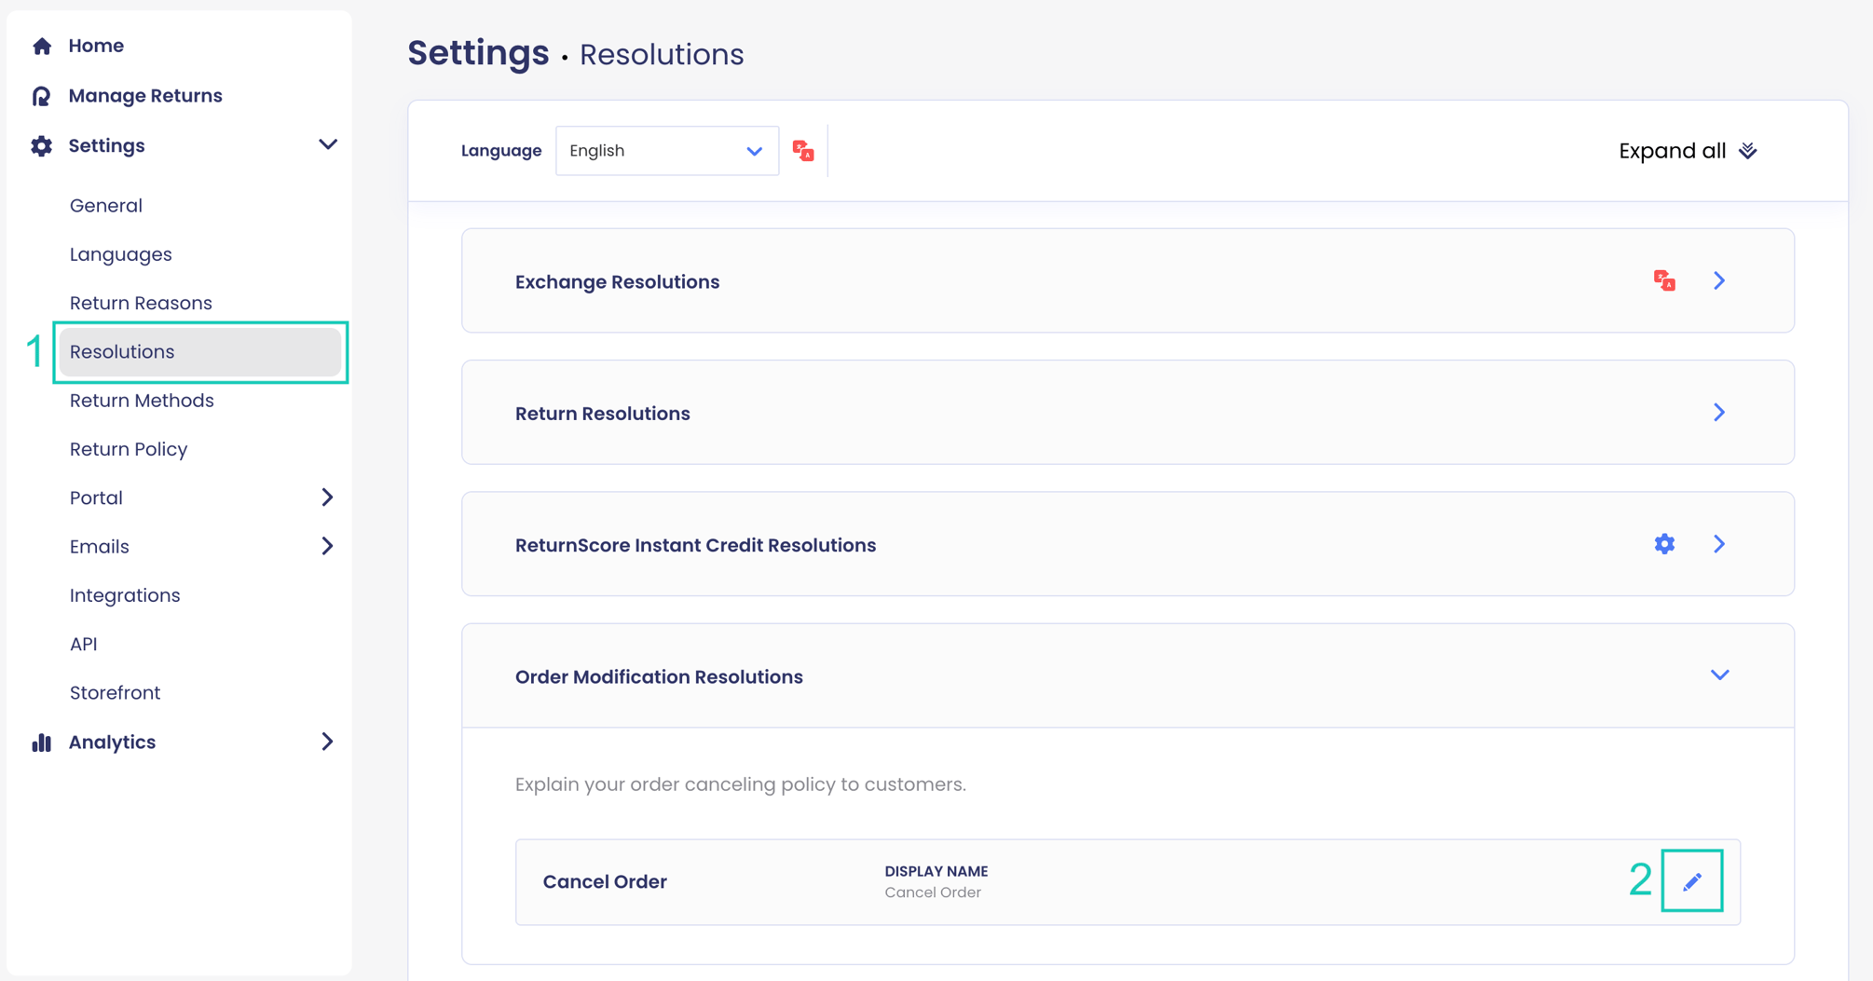Click Expand all text button

coord(1673,151)
